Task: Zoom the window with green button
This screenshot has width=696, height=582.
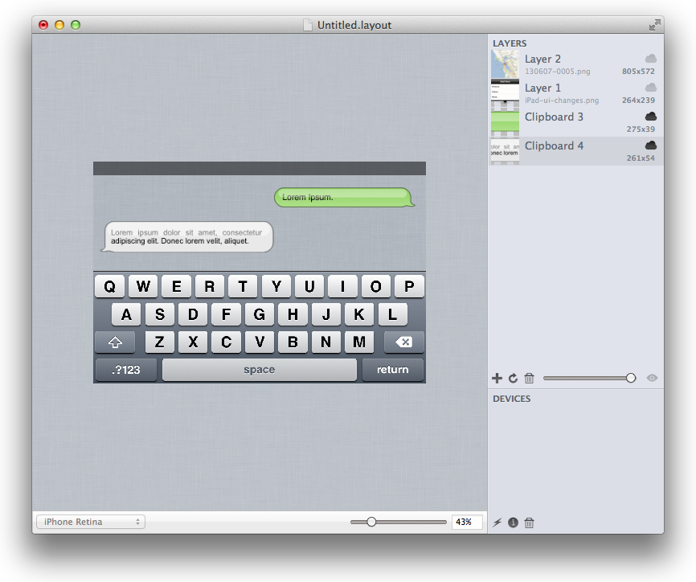Action: pos(76,25)
